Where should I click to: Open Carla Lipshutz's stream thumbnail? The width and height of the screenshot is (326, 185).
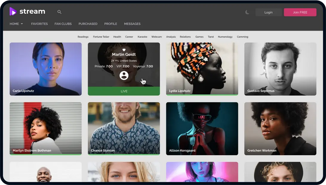[x=46, y=69]
